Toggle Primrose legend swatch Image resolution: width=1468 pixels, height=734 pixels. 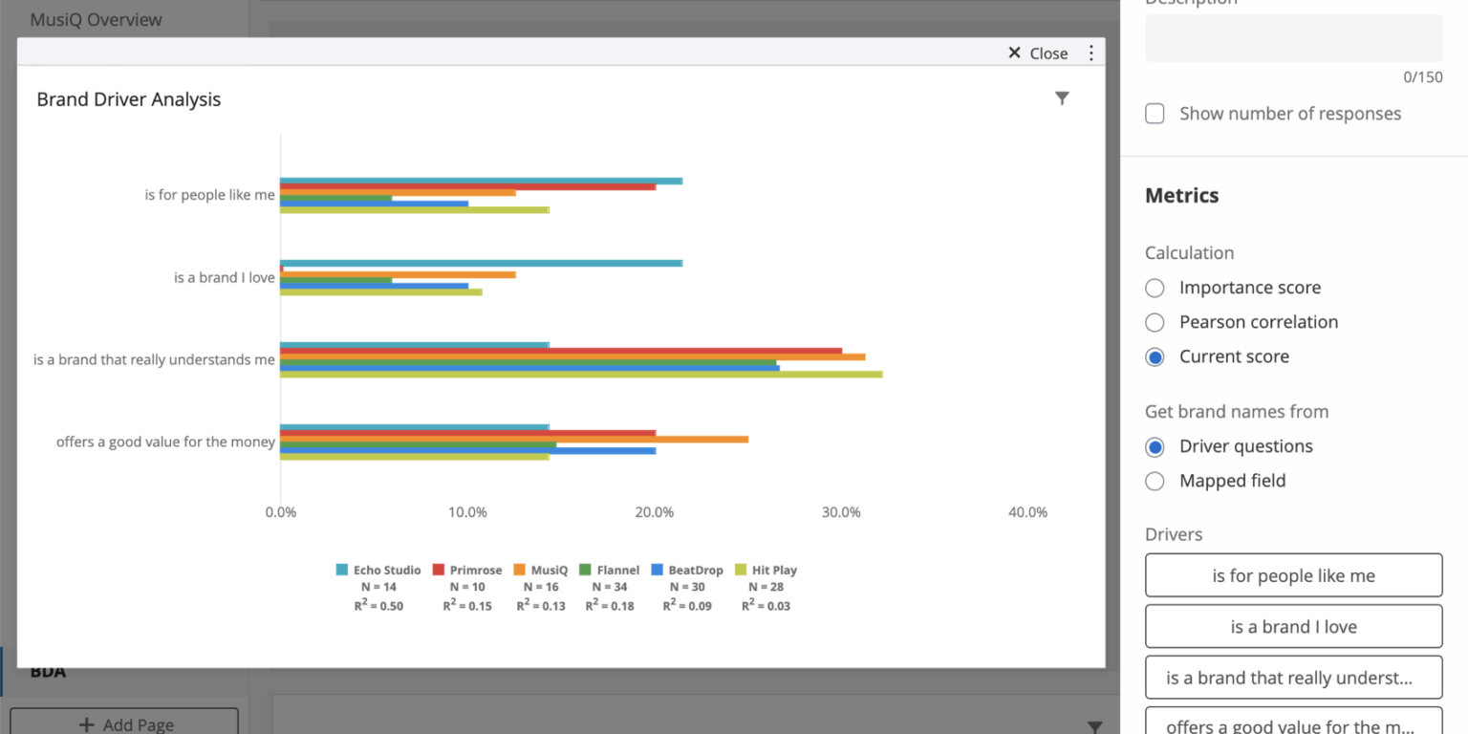click(x=439, y=570)
